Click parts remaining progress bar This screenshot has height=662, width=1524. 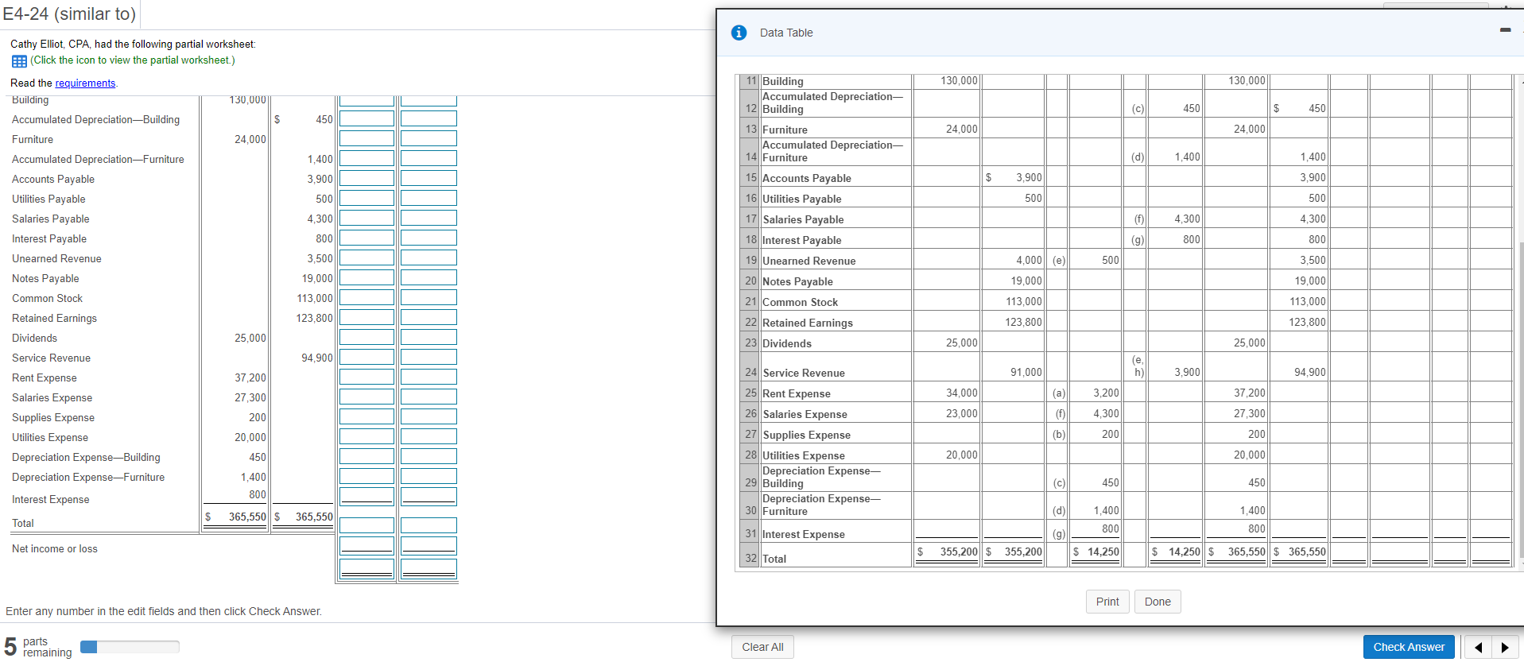pos(130,647)
